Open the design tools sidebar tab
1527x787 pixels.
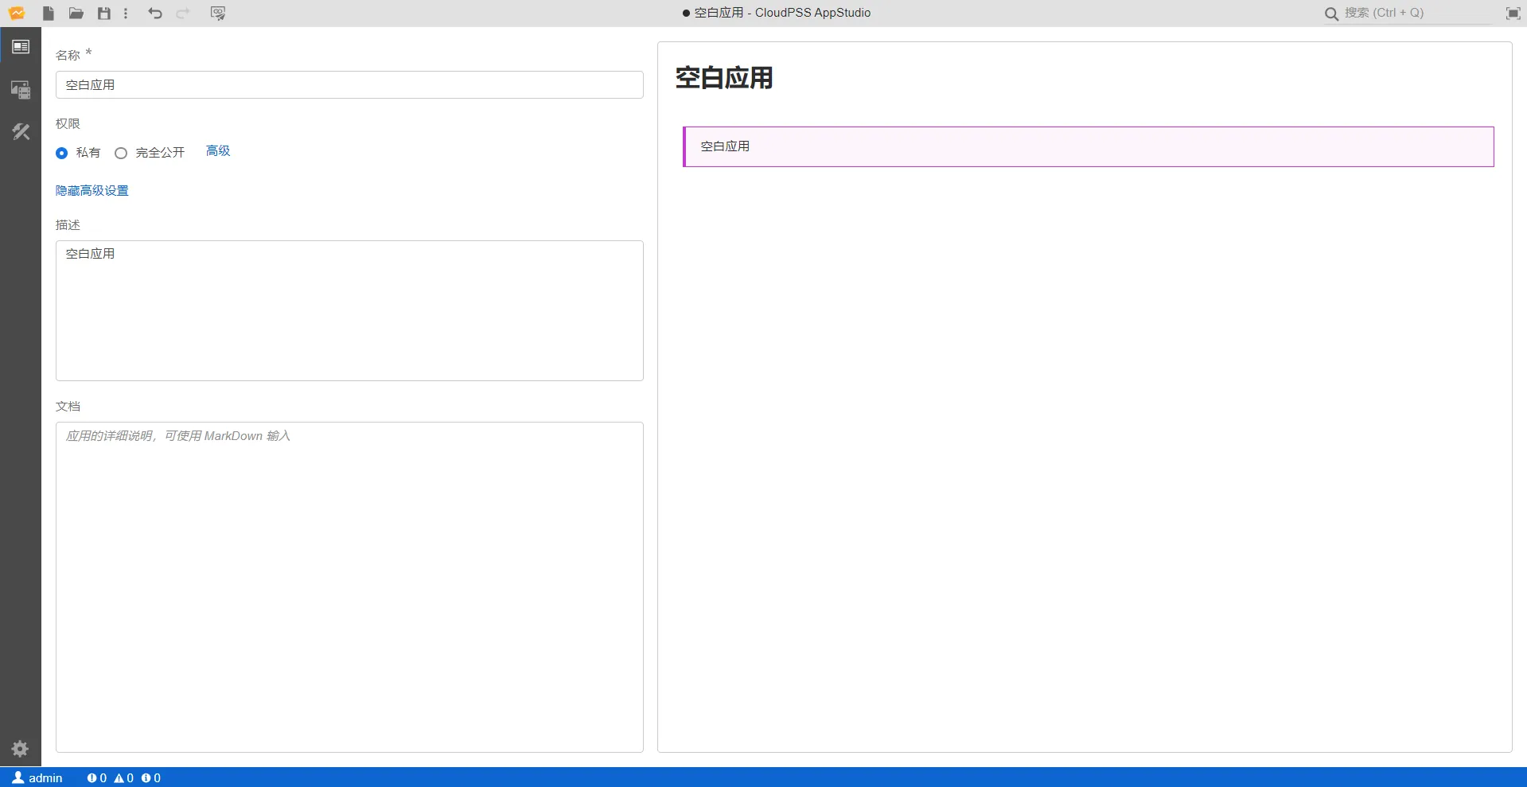21,132
